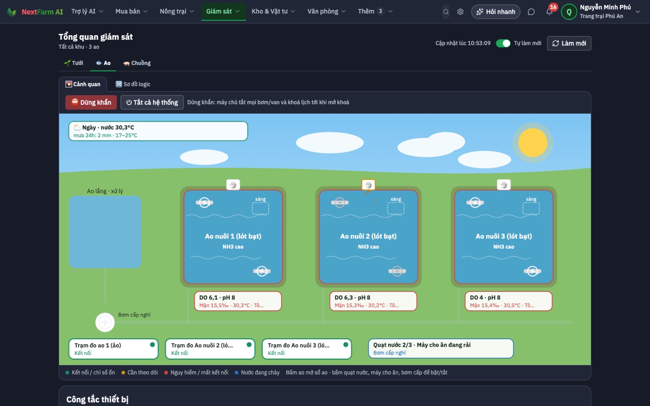The height and width of the screenshot is (406, 650).
Task: Click Tắt cả hệ thống button
Action: pyautogui.click(x=152, y=103)
